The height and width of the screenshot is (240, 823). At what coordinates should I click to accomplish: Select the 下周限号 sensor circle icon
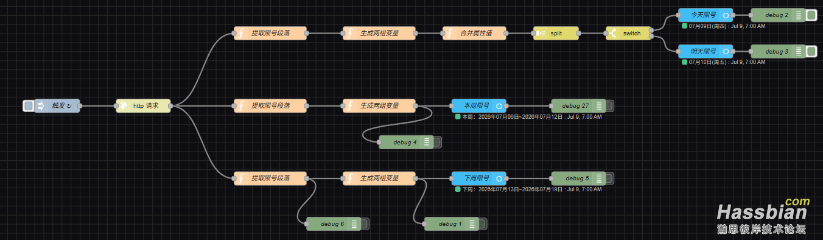pyautogui.click(x=499, y=178)
